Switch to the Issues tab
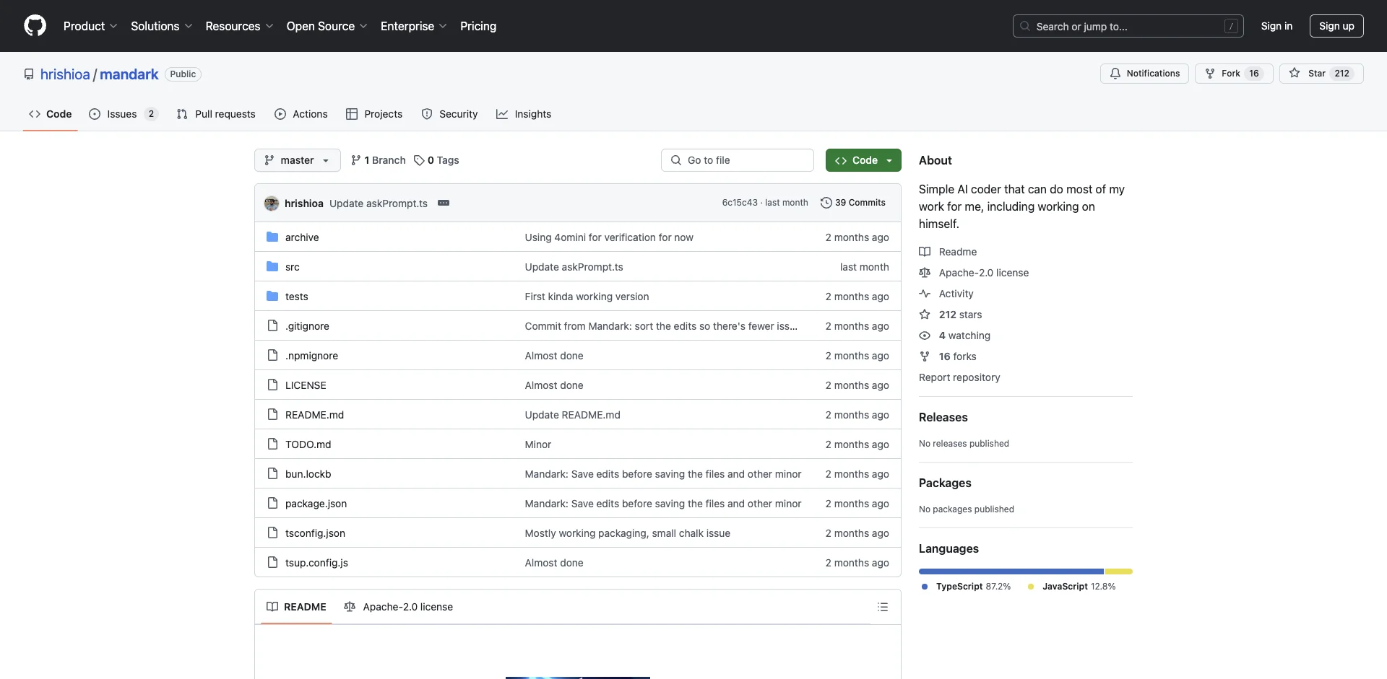 123,114
